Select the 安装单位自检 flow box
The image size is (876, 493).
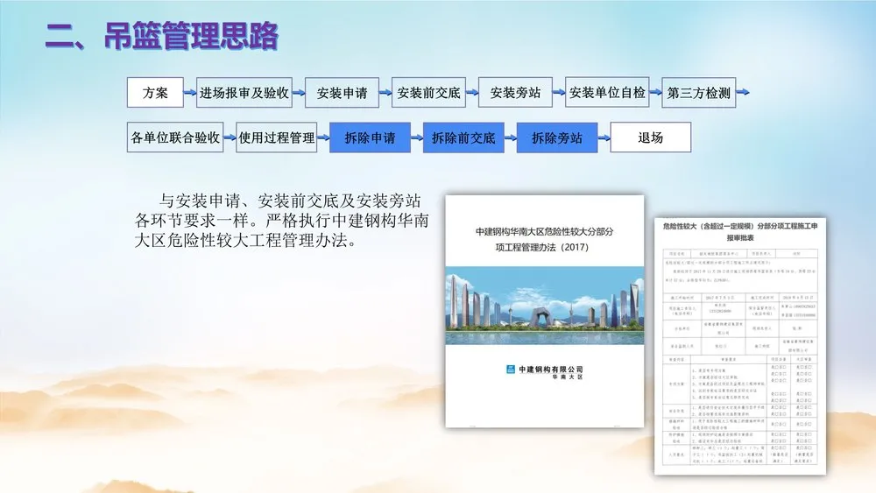click(x=607, y=93)
